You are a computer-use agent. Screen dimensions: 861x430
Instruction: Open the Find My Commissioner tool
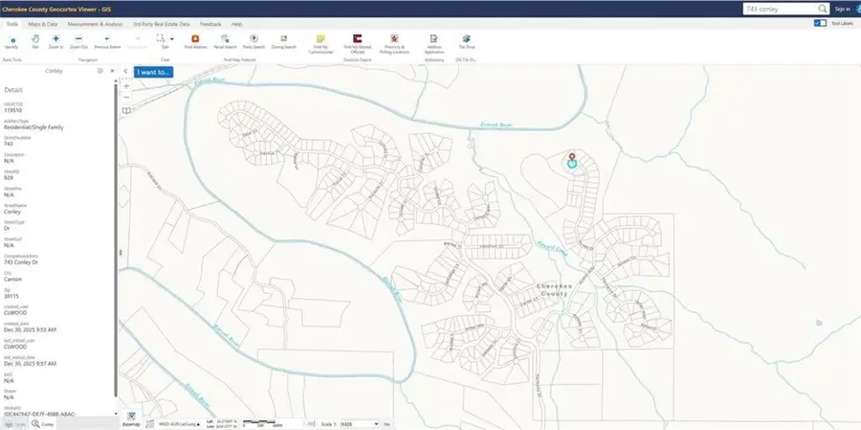320,43
